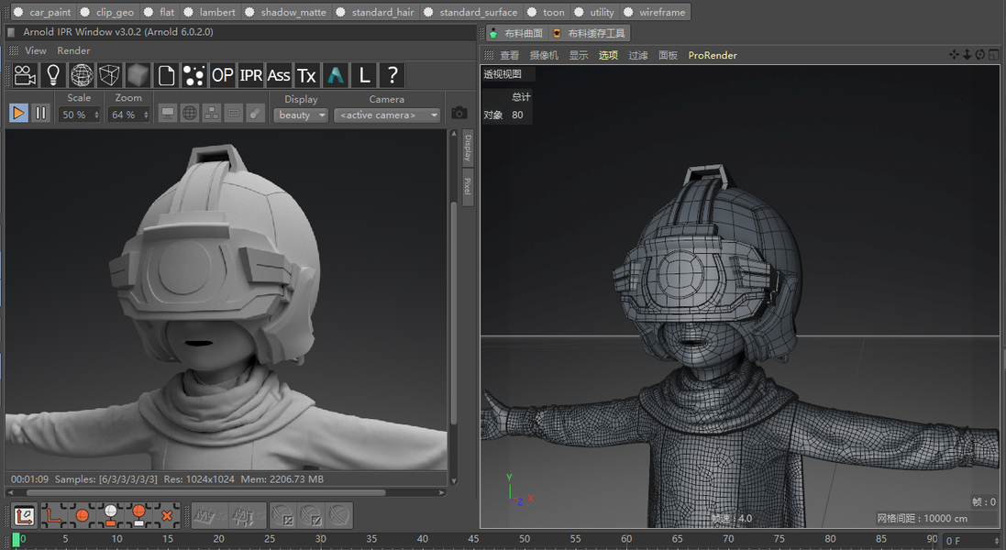Viewport: 1006px width, 550px height.
Task: Click the teal Arnold logo icon
Action: [336, 76]
